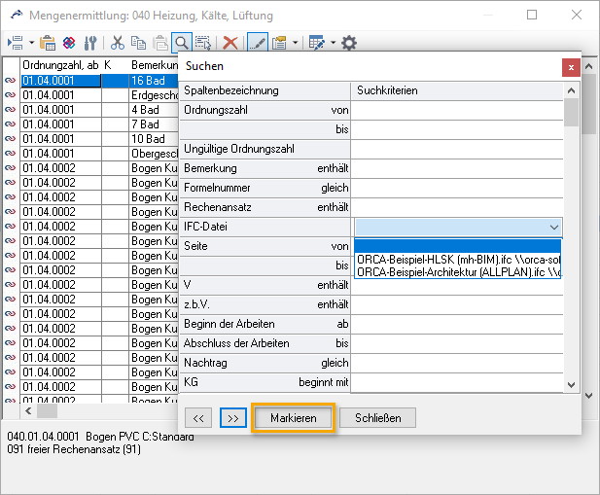Image resolution: width=600 pixels, height=495 pixels.
Task: Click the table edit layout icon
Action: pyautogui.click(x=317, y=43)
